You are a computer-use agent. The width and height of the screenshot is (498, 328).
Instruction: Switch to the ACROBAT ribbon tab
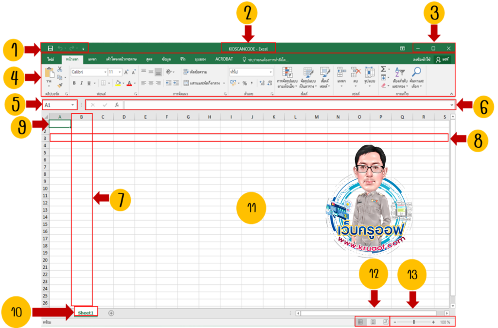(x=224, y=59)
